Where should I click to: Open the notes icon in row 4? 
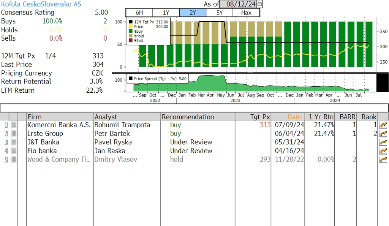(14, 151)
